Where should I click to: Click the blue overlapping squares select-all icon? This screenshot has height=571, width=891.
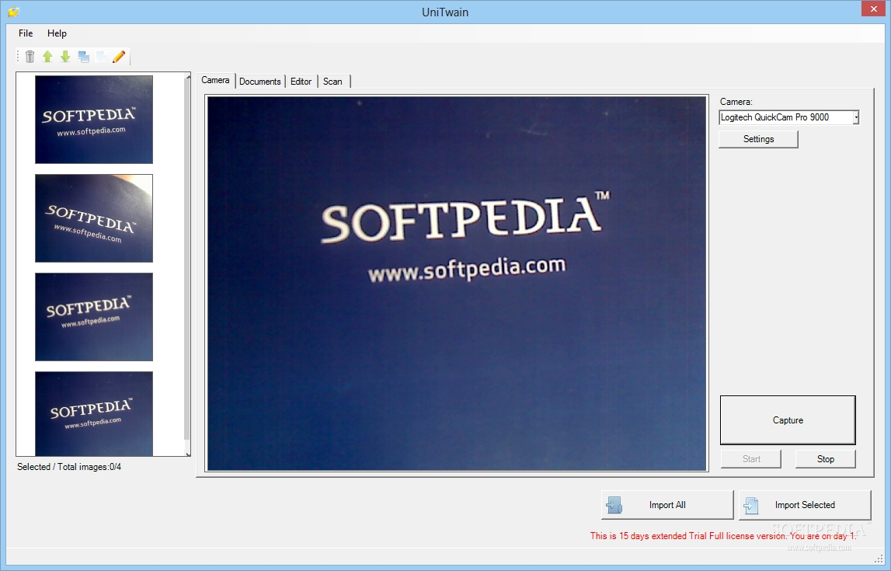[84, 56]
